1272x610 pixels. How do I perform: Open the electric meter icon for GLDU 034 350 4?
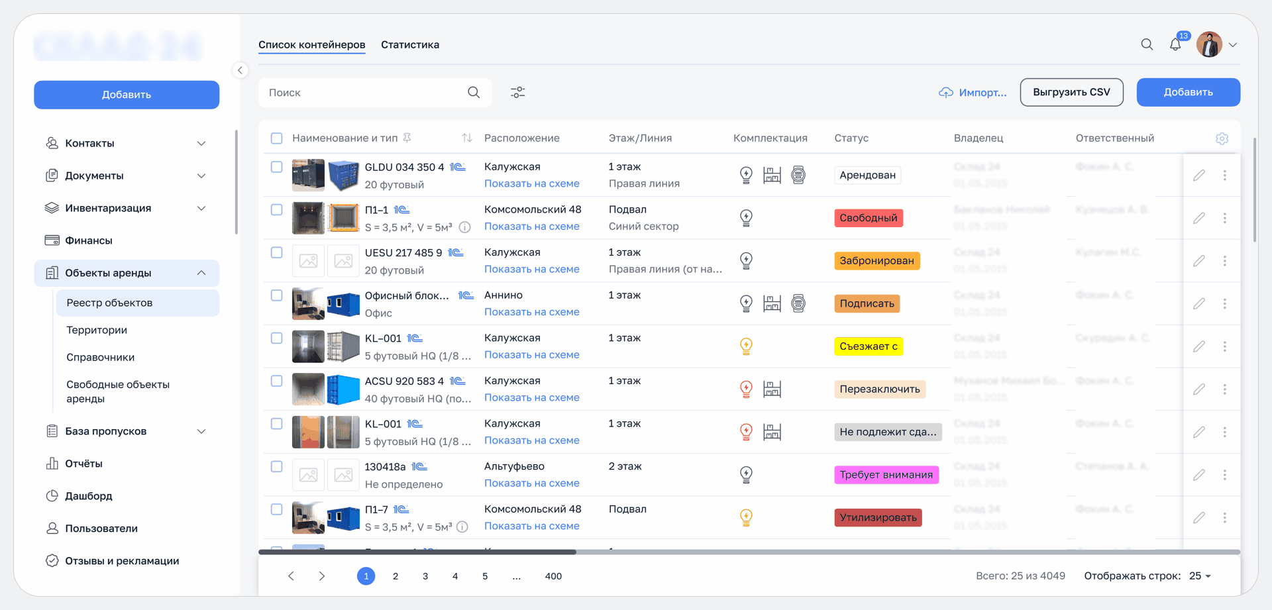click(x=798, y=175)
